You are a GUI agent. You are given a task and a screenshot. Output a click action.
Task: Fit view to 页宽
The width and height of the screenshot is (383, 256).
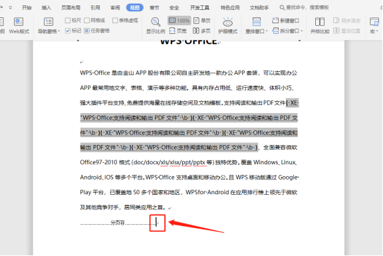178,31
